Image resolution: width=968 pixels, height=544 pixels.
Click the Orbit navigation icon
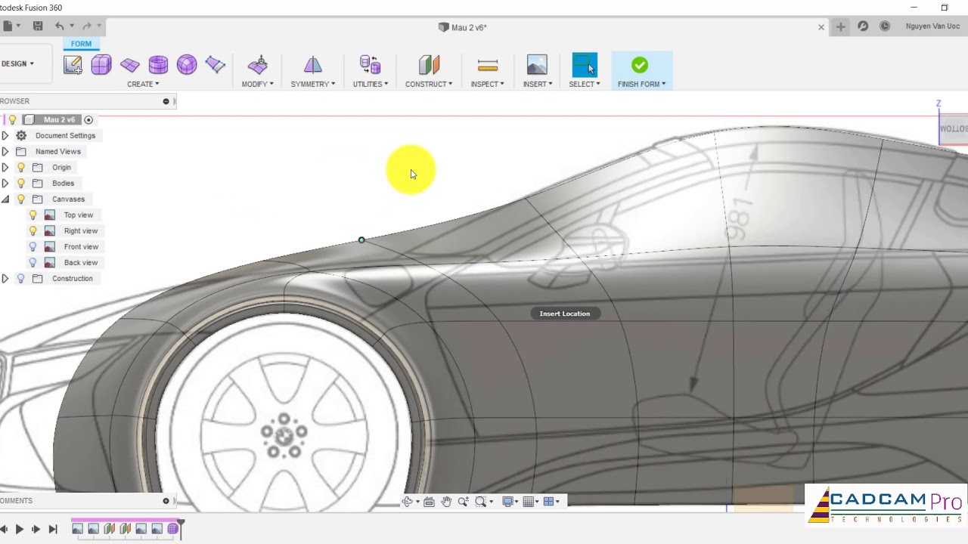point(408,502)
